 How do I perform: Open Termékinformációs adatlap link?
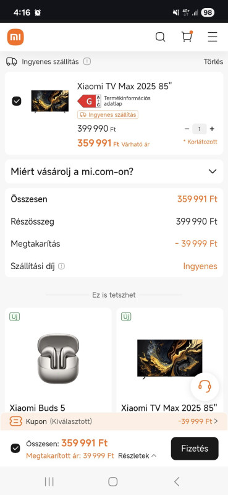pos(127,101)
